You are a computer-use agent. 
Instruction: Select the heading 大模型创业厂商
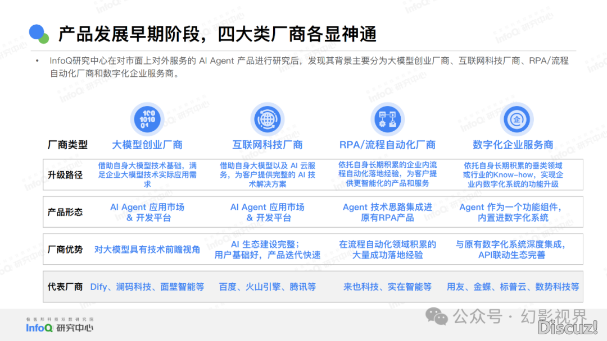[x=147, y=145]
